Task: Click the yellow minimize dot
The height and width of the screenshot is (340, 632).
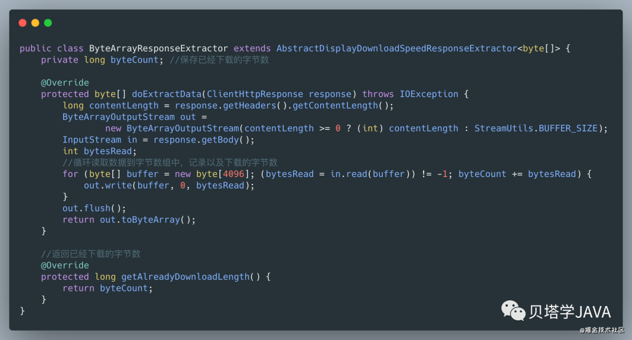Action: 36,23
